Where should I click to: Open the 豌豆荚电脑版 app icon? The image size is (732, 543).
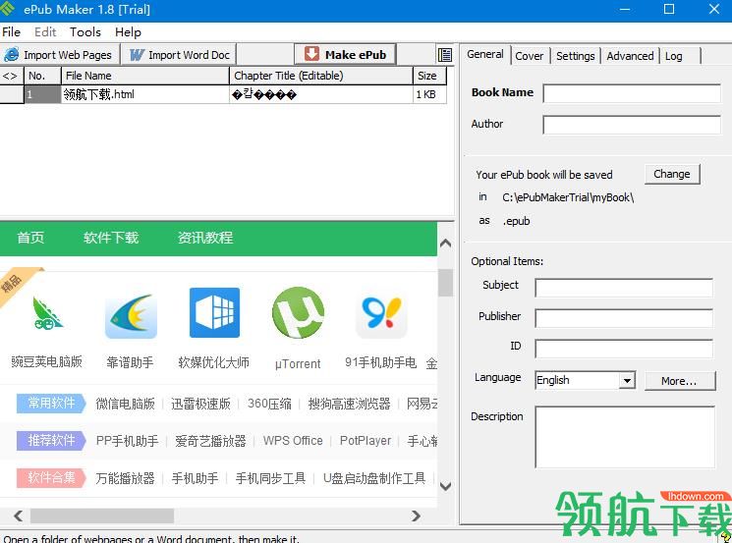(47, 313)
